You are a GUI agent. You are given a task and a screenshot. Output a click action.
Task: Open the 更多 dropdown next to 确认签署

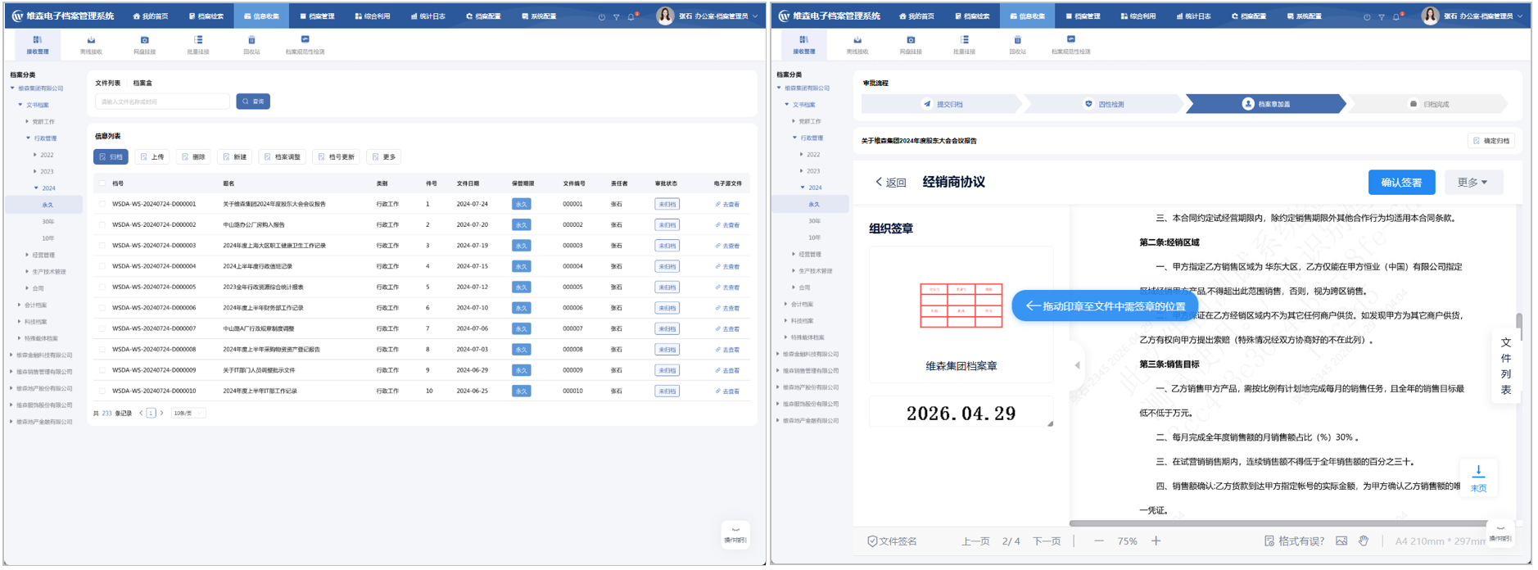(x=1472, y=182)
